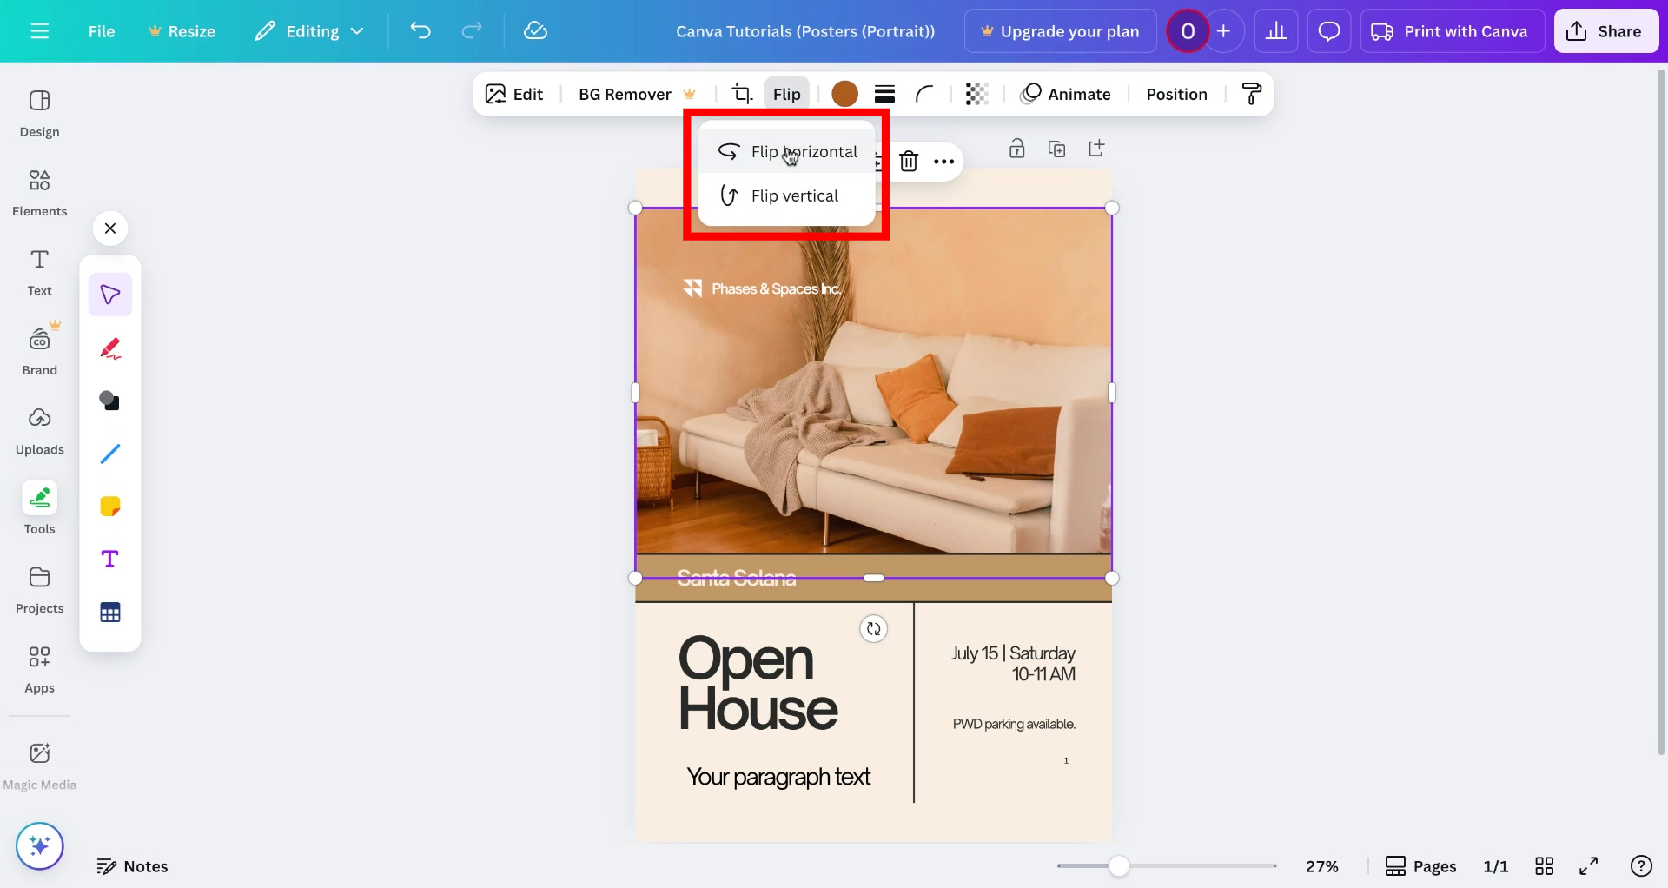Click the duplicate element icon above the image
1668x888 pixels.
(x=1056, y=149)
